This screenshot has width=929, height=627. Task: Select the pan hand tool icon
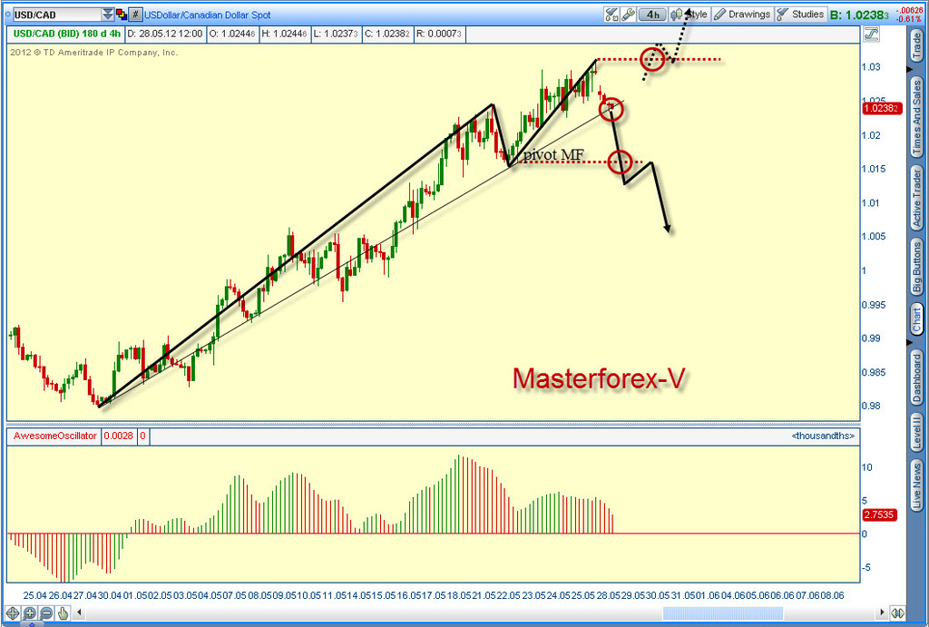[x=63, y=613]
